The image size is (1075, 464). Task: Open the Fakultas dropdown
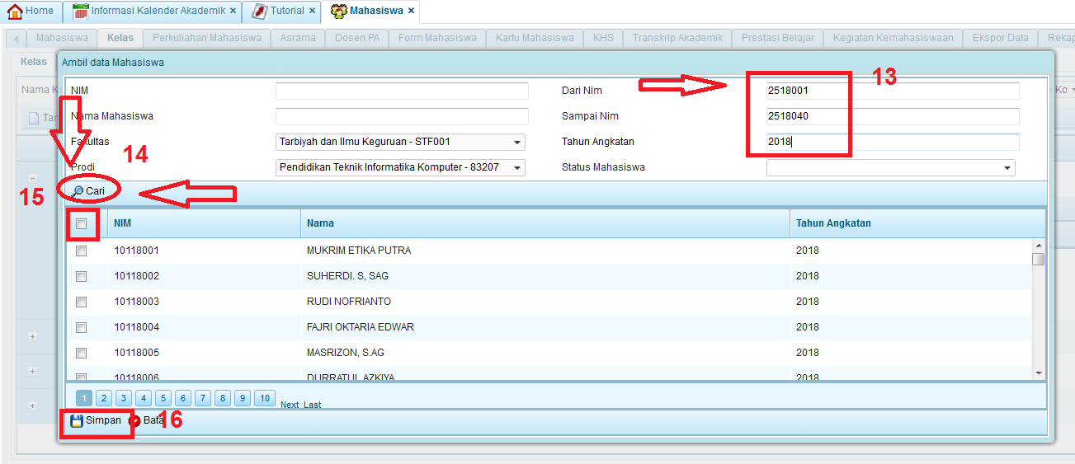(517, 142)
